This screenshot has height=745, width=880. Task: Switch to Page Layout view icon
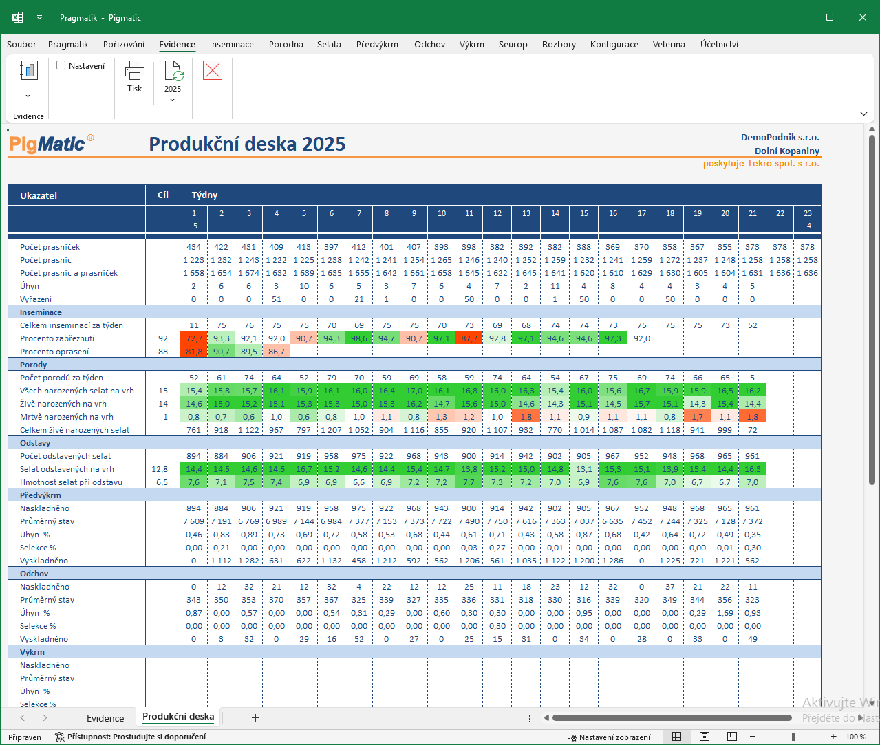click(x=704, y=737)
